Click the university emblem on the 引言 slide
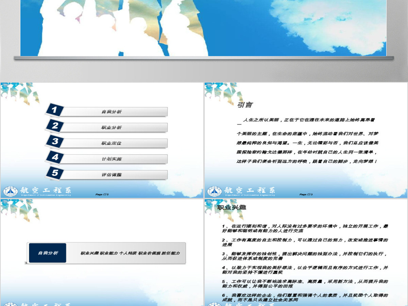The height and width of the screenshot is (306, 408). [214, 191]
